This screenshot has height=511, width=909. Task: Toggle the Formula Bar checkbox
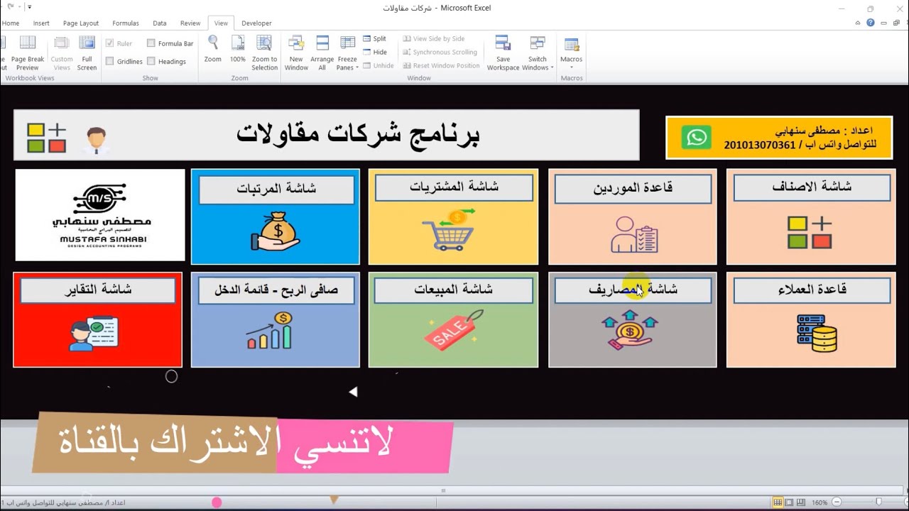[x=151, y=43]
